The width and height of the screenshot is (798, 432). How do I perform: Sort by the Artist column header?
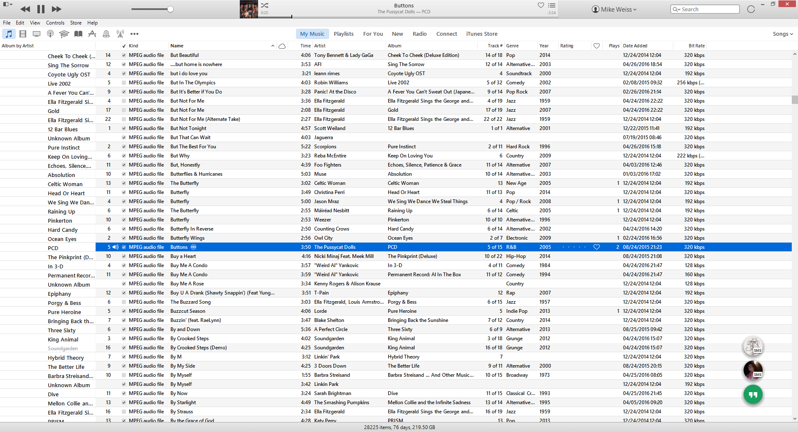coord(349,46)
